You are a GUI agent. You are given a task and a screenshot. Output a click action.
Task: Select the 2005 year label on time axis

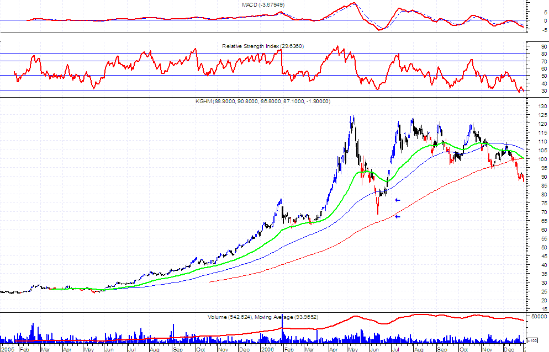tap(7, 349)
